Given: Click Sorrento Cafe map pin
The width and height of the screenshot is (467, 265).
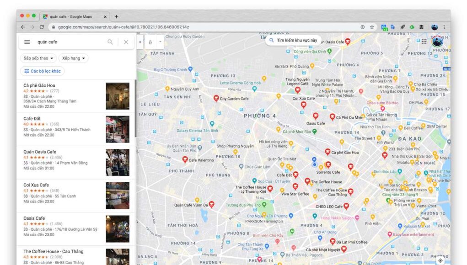Looking at the screenshot, I should [328, 164].
